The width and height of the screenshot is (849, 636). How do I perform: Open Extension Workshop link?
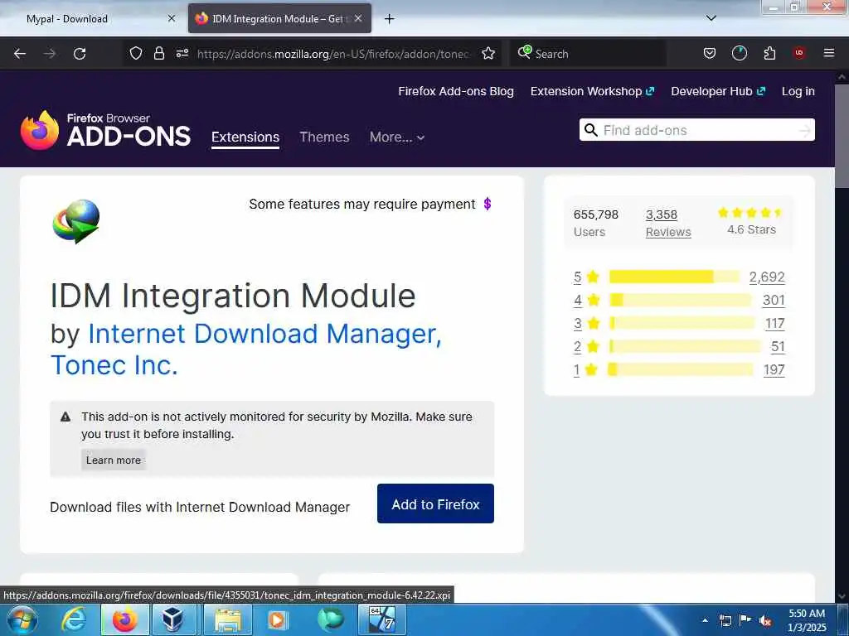(592, 91)
